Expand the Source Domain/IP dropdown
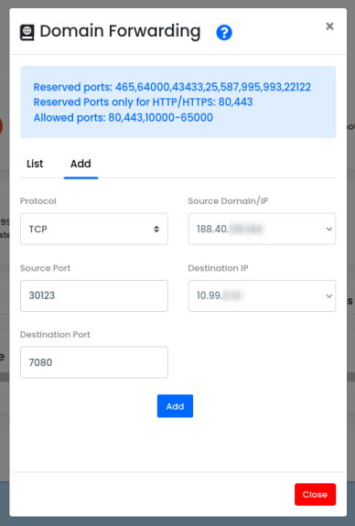 coord(262,229)
